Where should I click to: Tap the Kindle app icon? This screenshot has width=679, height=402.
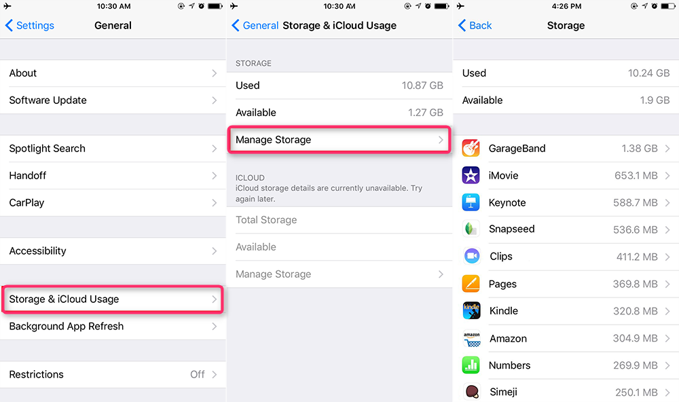471,311
